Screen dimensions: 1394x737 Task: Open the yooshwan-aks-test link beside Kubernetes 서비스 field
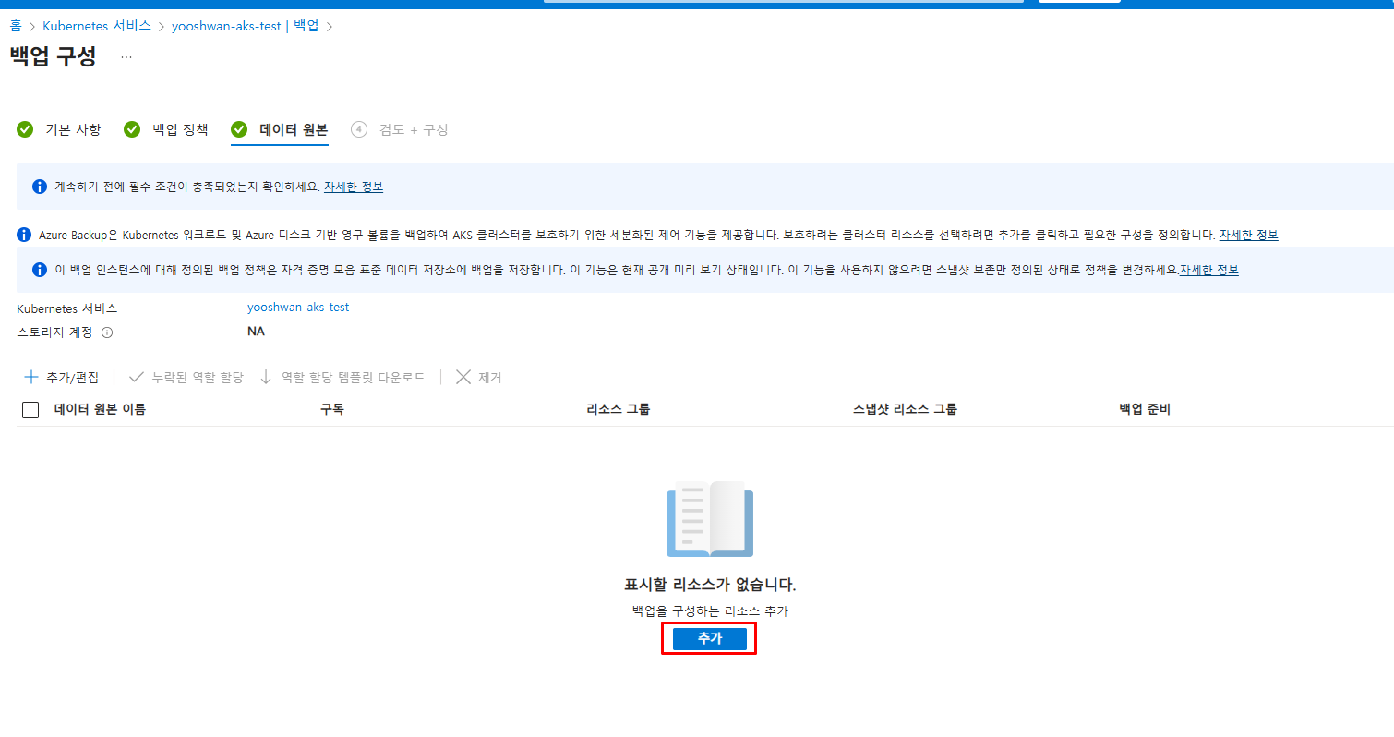[298, 308]
